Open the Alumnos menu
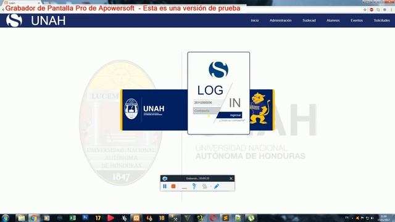395x222 pixels. [333, 20]
